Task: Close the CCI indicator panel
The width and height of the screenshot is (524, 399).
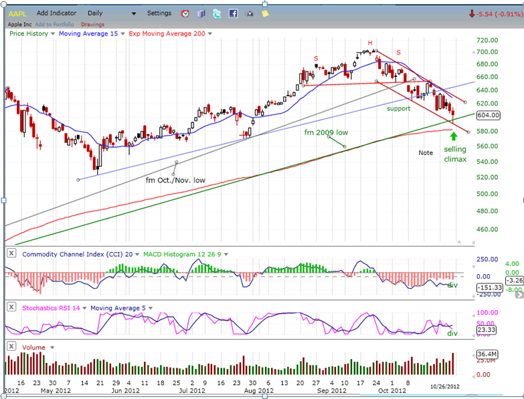Action: point(11,253)
